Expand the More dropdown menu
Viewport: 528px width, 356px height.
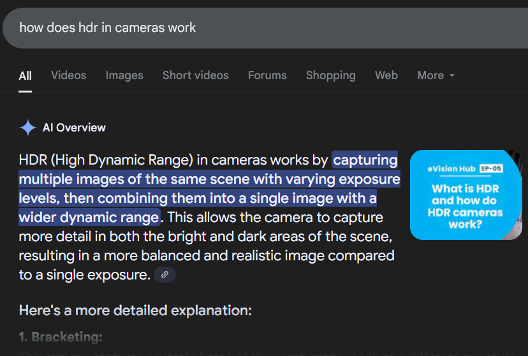pyautogui.click(x=436, y=75)
